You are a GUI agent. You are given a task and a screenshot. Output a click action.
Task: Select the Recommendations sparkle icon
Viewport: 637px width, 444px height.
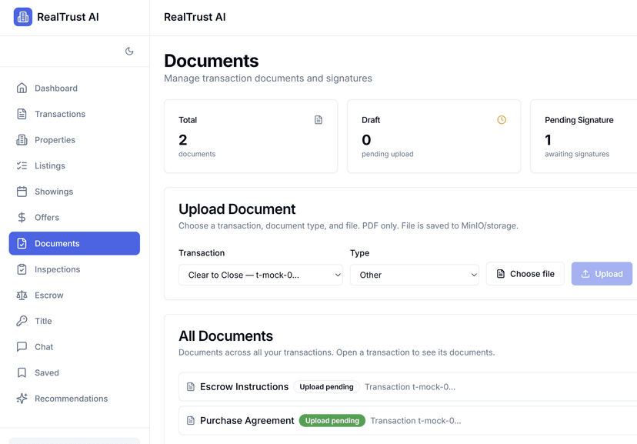click(24, 398)
